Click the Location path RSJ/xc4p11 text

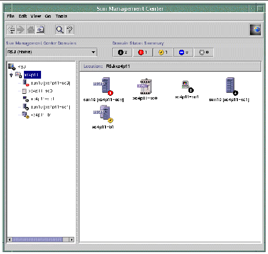tap(118, 66)
